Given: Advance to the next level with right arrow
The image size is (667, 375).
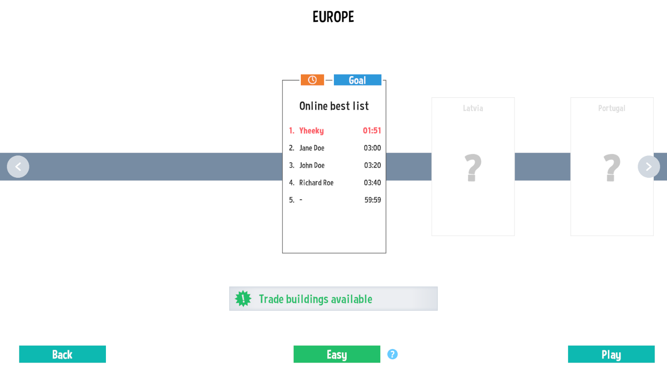Looking at the screenshot, I should click(648, 167).
